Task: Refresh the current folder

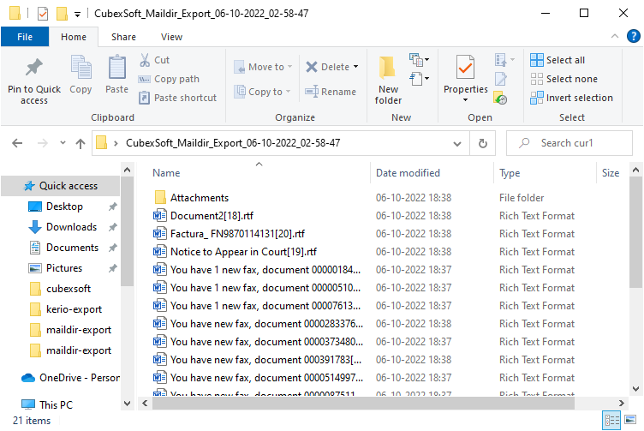Action: pos(483,143)
